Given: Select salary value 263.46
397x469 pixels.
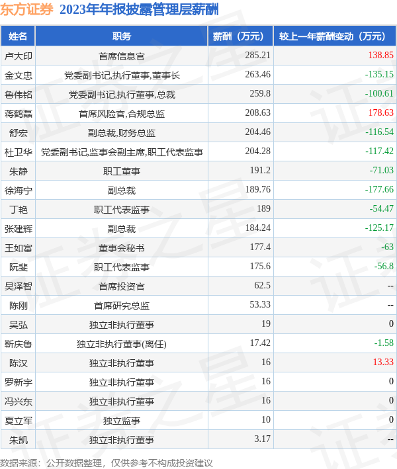Looking at the screenshot, I should tap(257, 75).
